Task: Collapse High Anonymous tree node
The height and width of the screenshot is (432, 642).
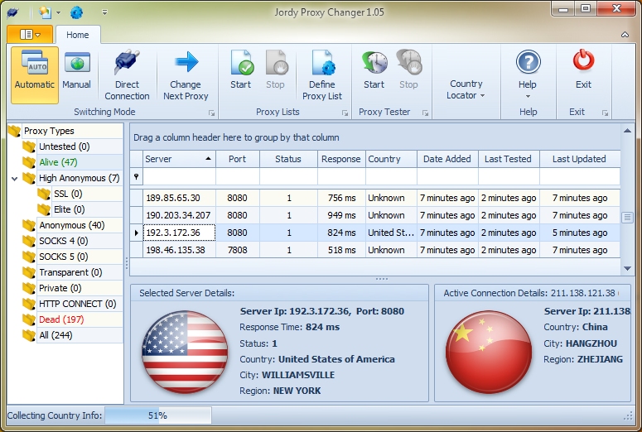Action: pos(15,178)
